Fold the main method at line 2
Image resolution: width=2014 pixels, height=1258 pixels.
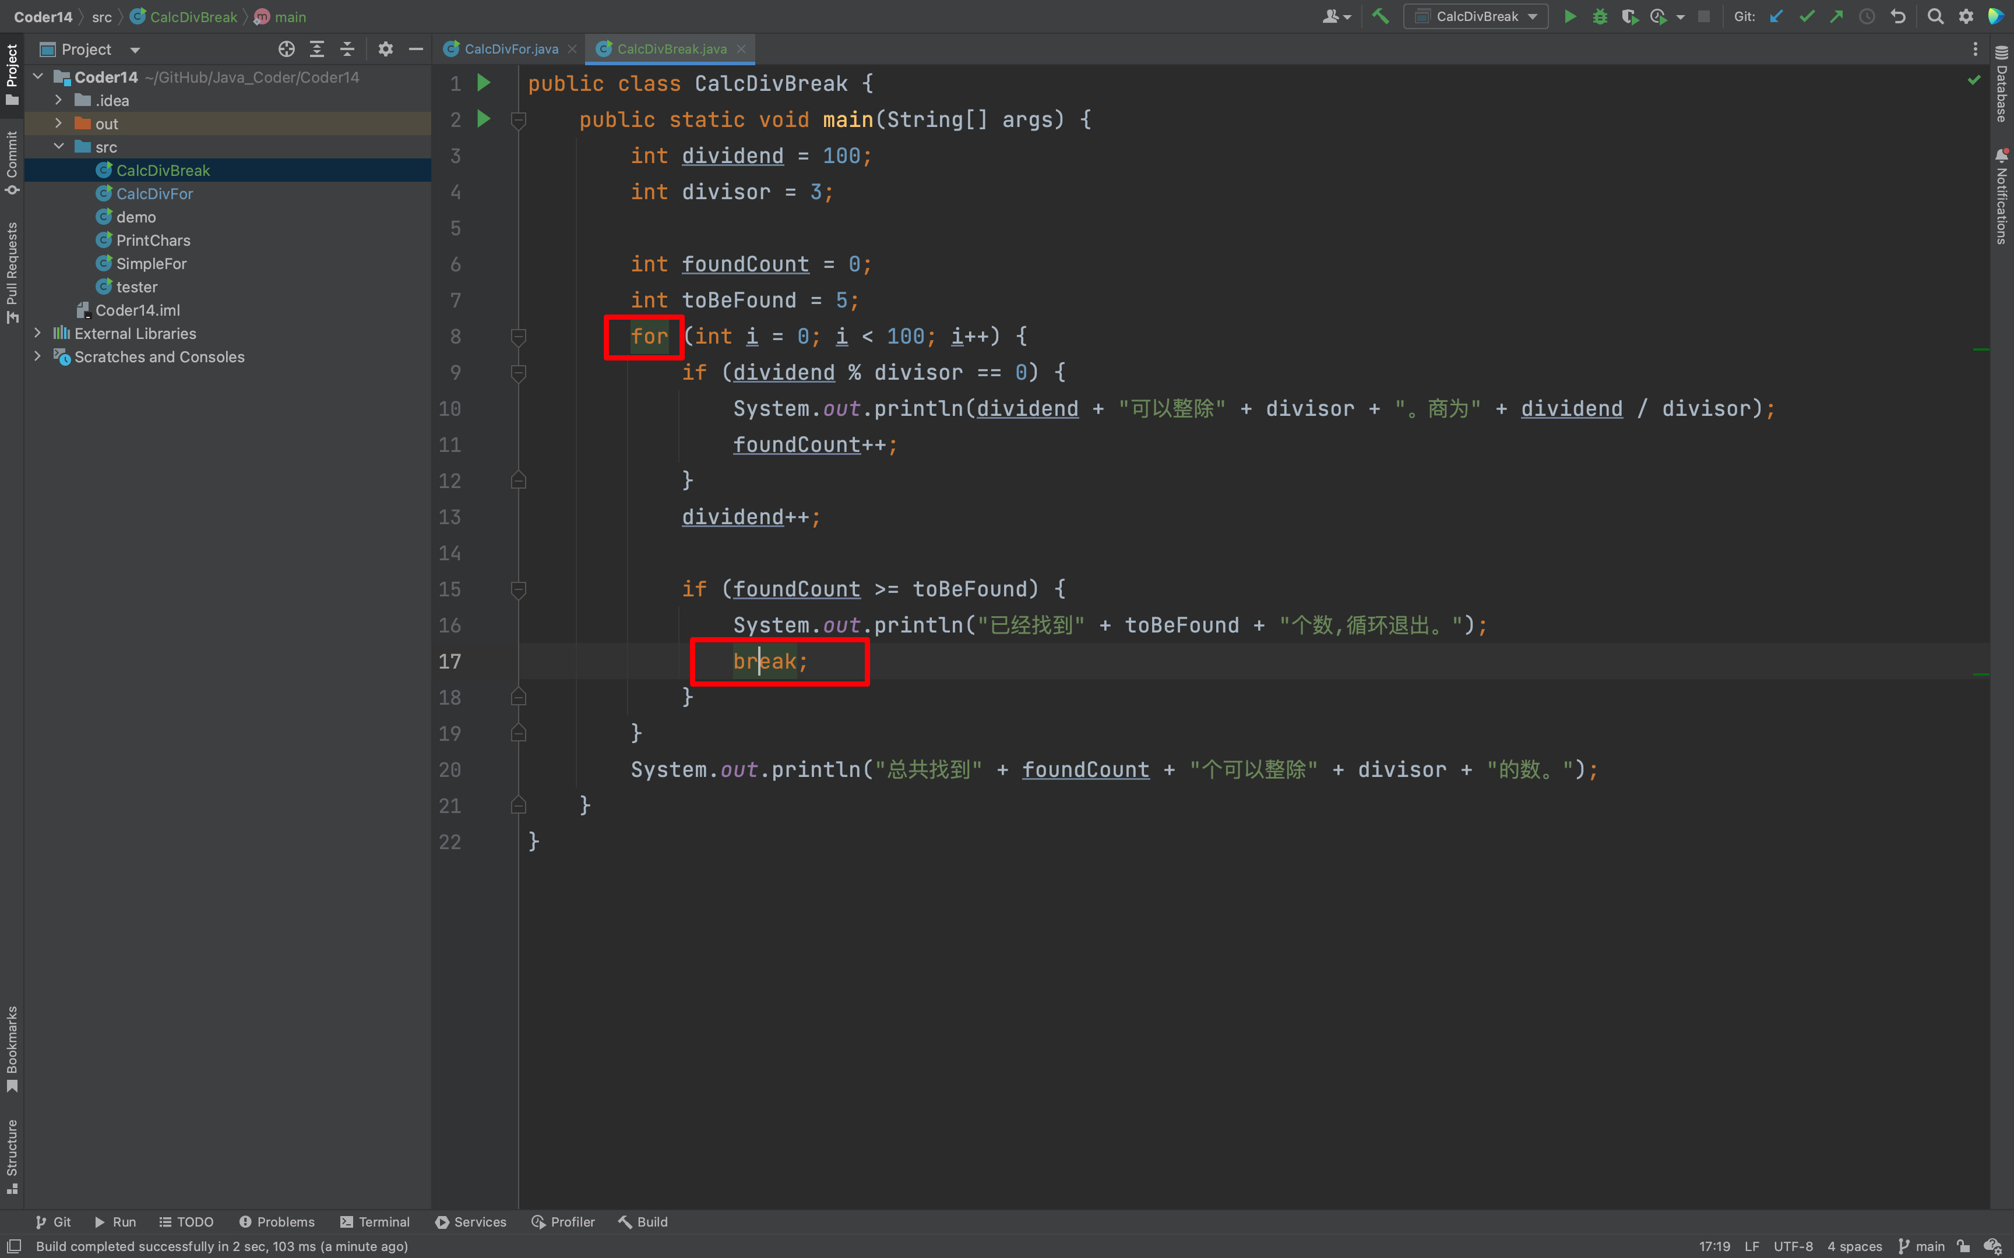(x=517, y=120)
